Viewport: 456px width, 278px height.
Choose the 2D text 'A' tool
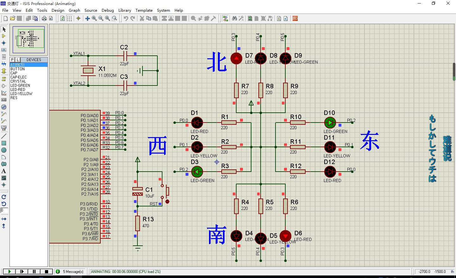4,171
